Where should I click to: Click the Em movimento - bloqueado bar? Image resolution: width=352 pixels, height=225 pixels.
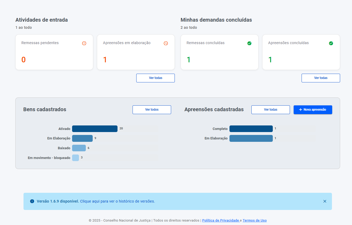tap(76, 158)
